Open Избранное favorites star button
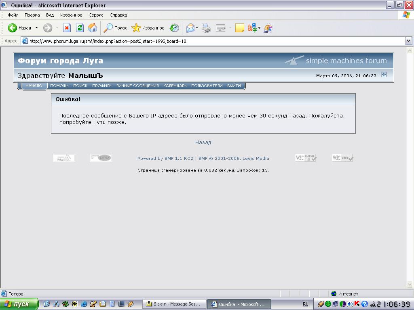The height and width of the screenshot is (310, 414). pyautogui.click(x=148, y=28)
